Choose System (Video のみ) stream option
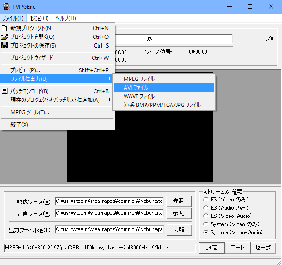This screenshot has width=282, height=265. [x=206, y=224]
